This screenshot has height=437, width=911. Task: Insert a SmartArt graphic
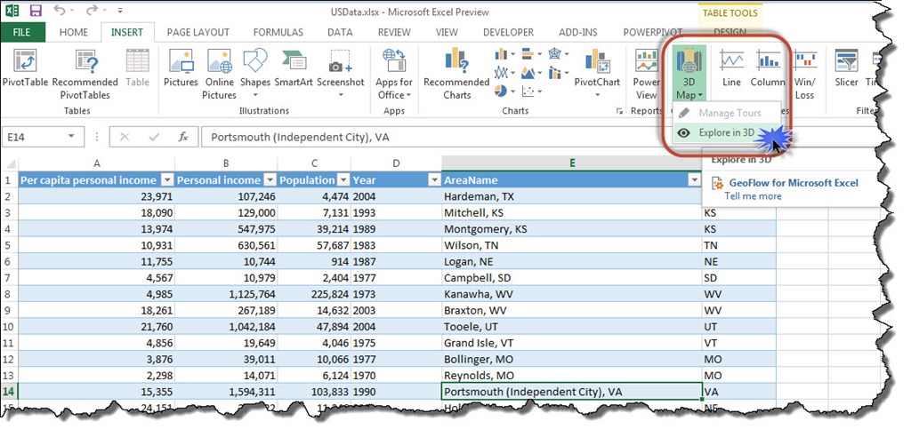click(294, 68)
